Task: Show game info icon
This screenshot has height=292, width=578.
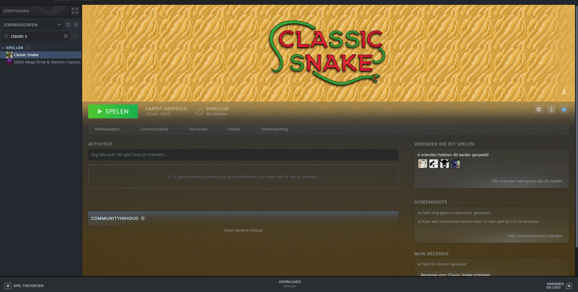Action: (x=551, y=109)
